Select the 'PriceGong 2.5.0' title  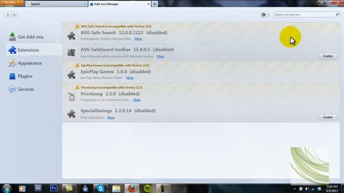click(98, 94)
